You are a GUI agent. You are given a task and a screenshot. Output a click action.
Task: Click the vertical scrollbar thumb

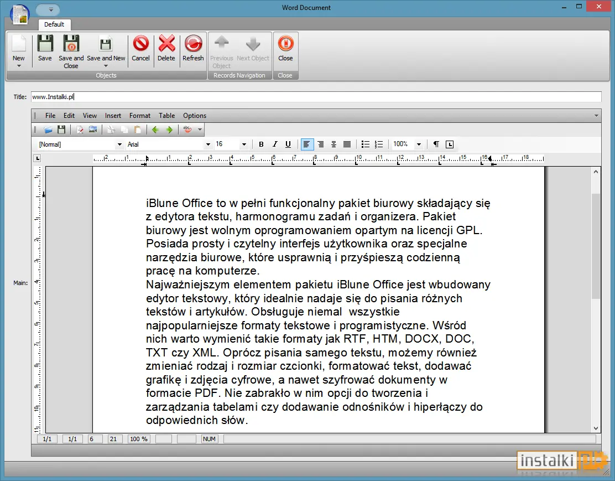596,246
